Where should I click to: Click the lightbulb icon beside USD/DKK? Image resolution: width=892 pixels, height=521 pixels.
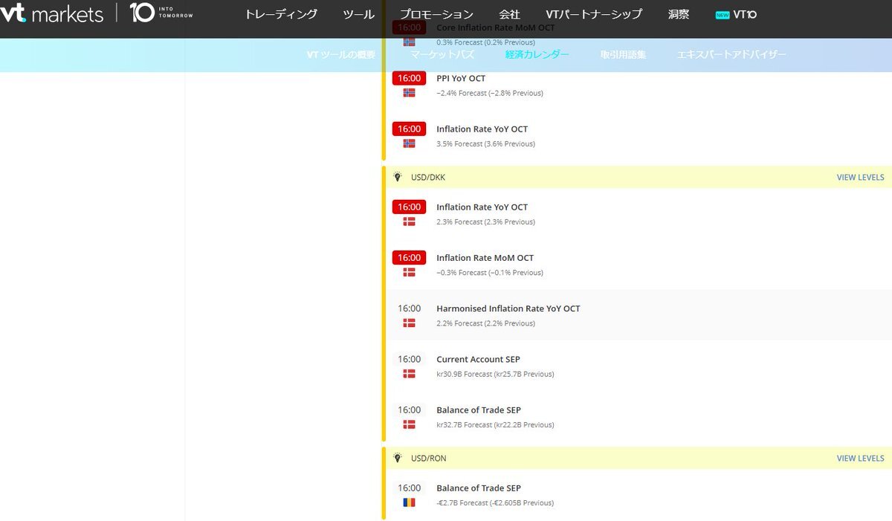click(x=398, y=177)
